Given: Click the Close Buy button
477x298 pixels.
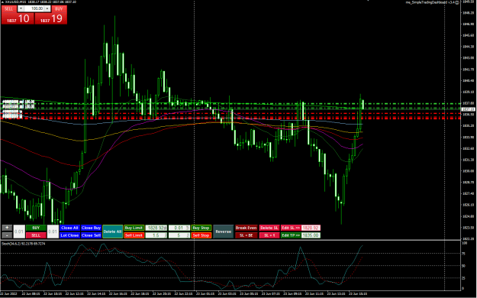Looking at the screenshot, I should tap(91, 228).
